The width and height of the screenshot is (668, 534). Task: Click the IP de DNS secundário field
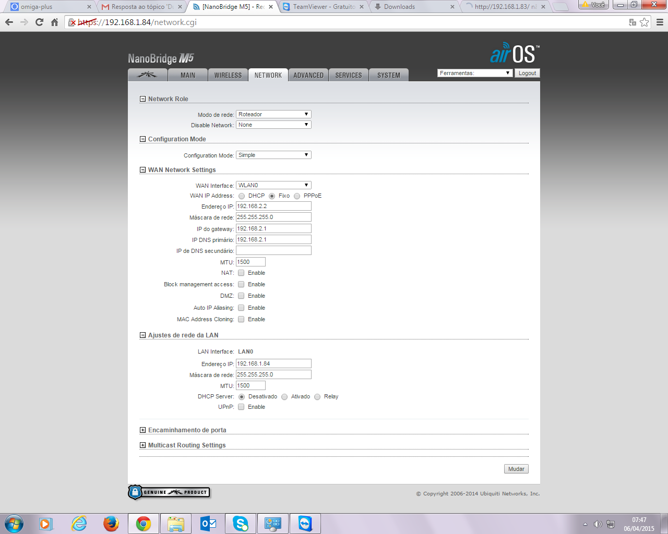tap(273, 250)
